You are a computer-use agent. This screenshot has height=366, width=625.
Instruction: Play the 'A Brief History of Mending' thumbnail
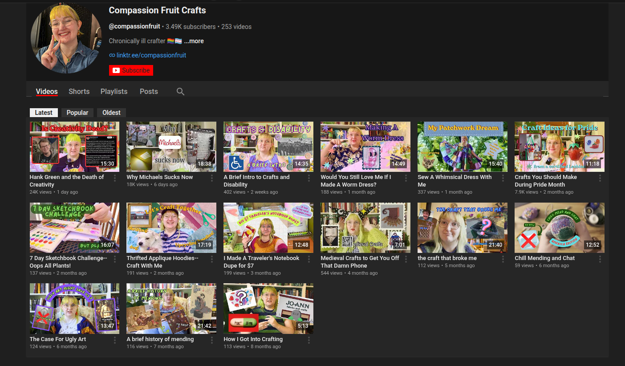[171, 309]
